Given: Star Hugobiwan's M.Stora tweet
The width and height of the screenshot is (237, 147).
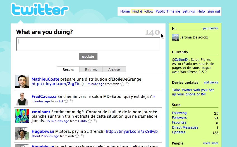Looking at the screenshot, I should pos(77,136).
